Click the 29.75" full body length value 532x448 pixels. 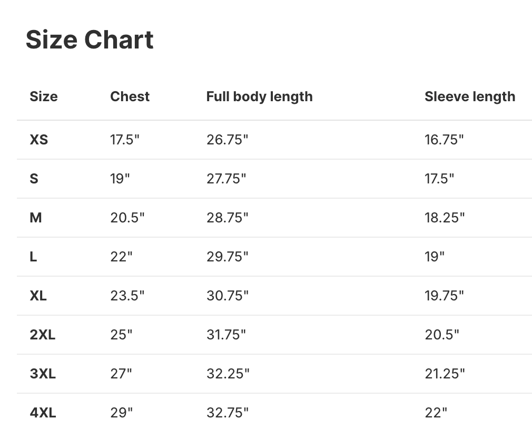click(227, 257)
